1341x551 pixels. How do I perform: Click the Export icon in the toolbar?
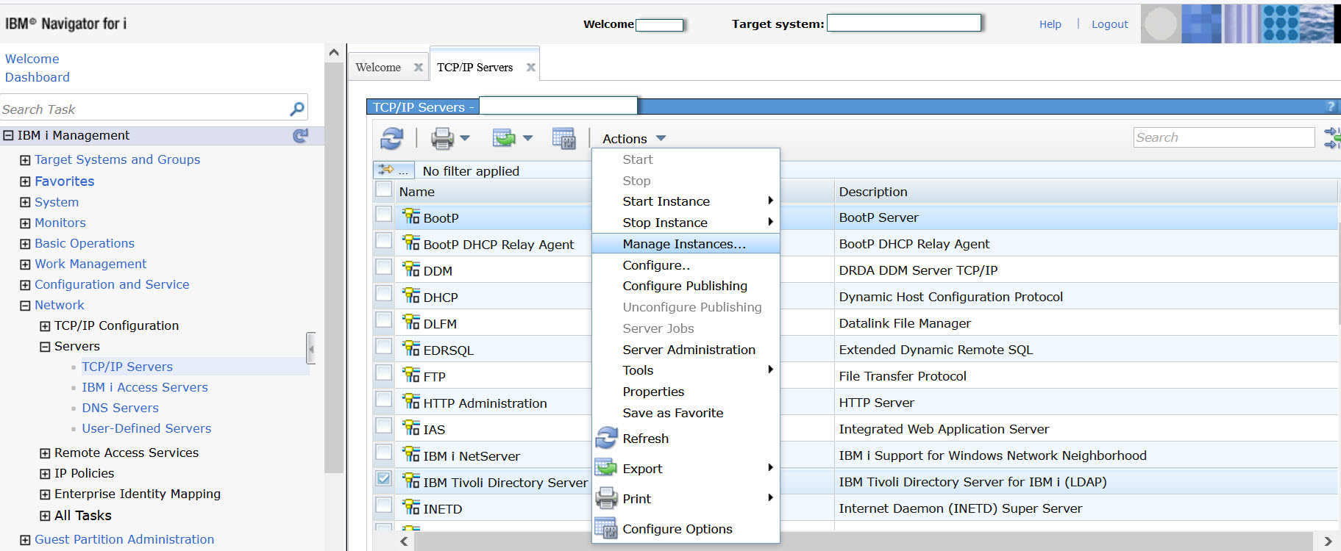click(x=504, y=138)
